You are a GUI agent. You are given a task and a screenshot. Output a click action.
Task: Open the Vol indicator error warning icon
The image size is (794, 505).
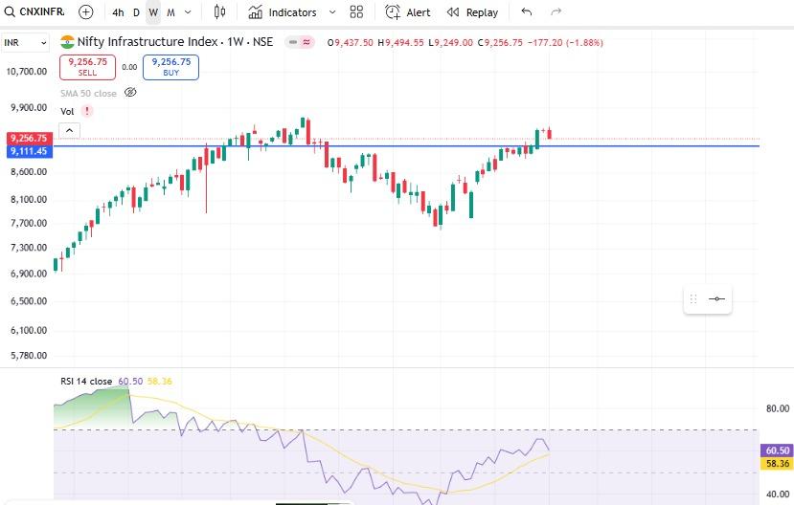tap(87, 111)
